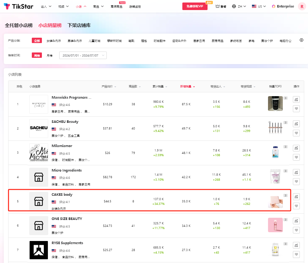Open trend chart for RYSE Supplements row
Viewport: 308px width, 263px height.
coord(296,245)
